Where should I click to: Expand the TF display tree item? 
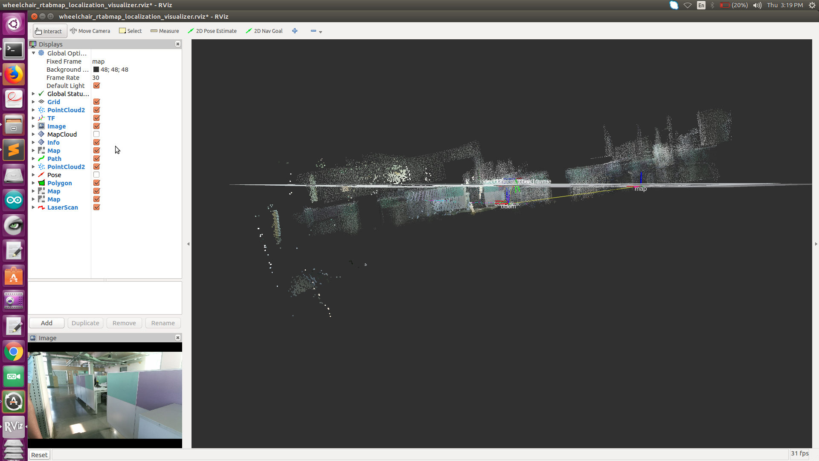coord(33,118)
